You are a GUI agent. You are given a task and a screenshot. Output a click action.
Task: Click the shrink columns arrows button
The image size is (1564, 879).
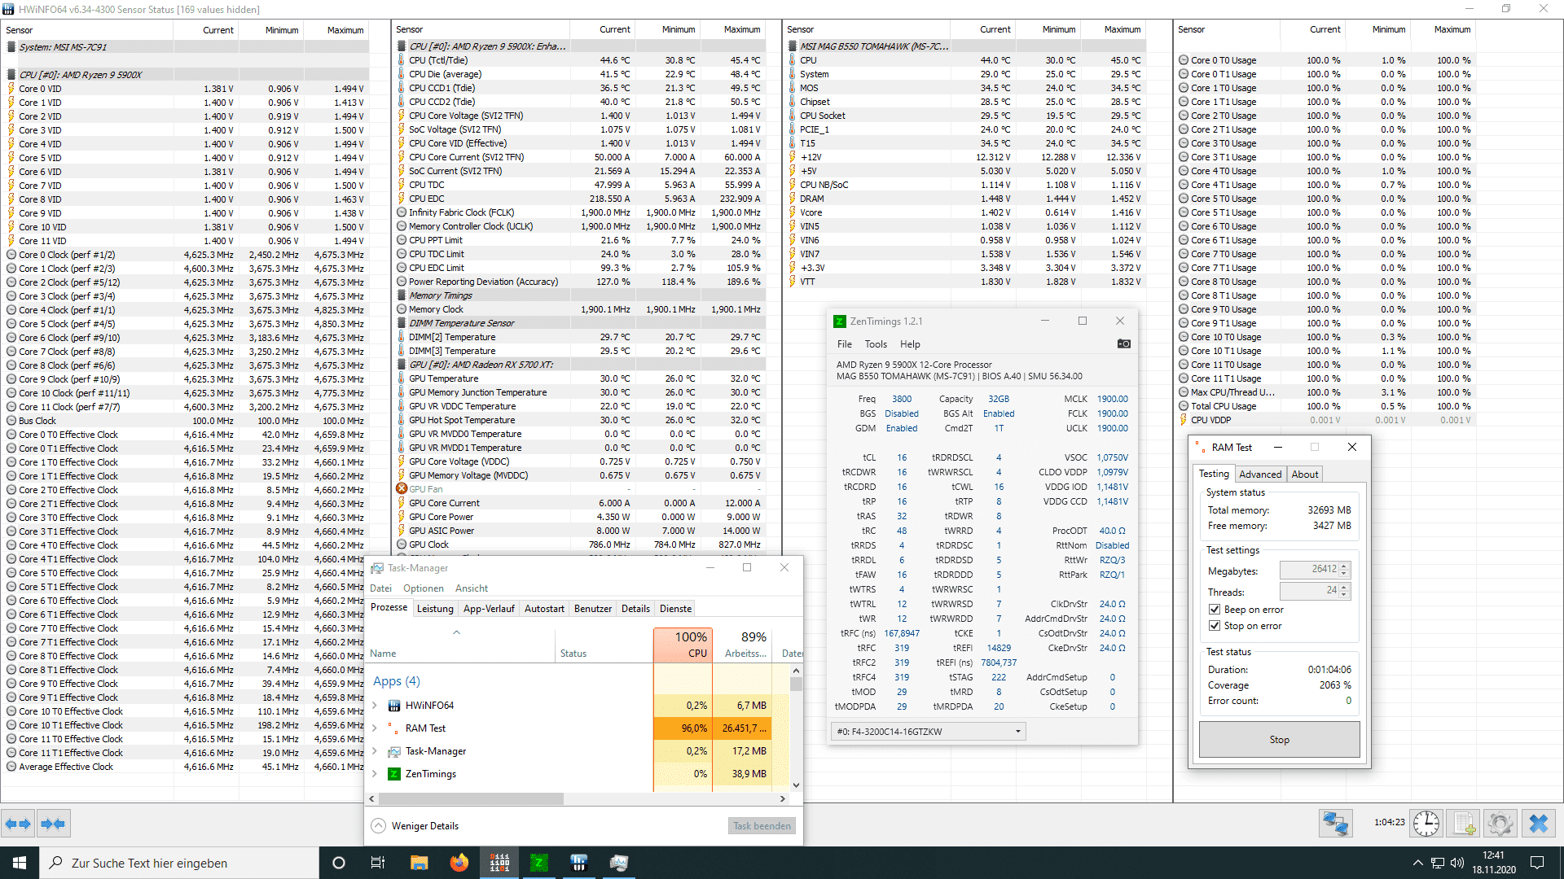53,824
